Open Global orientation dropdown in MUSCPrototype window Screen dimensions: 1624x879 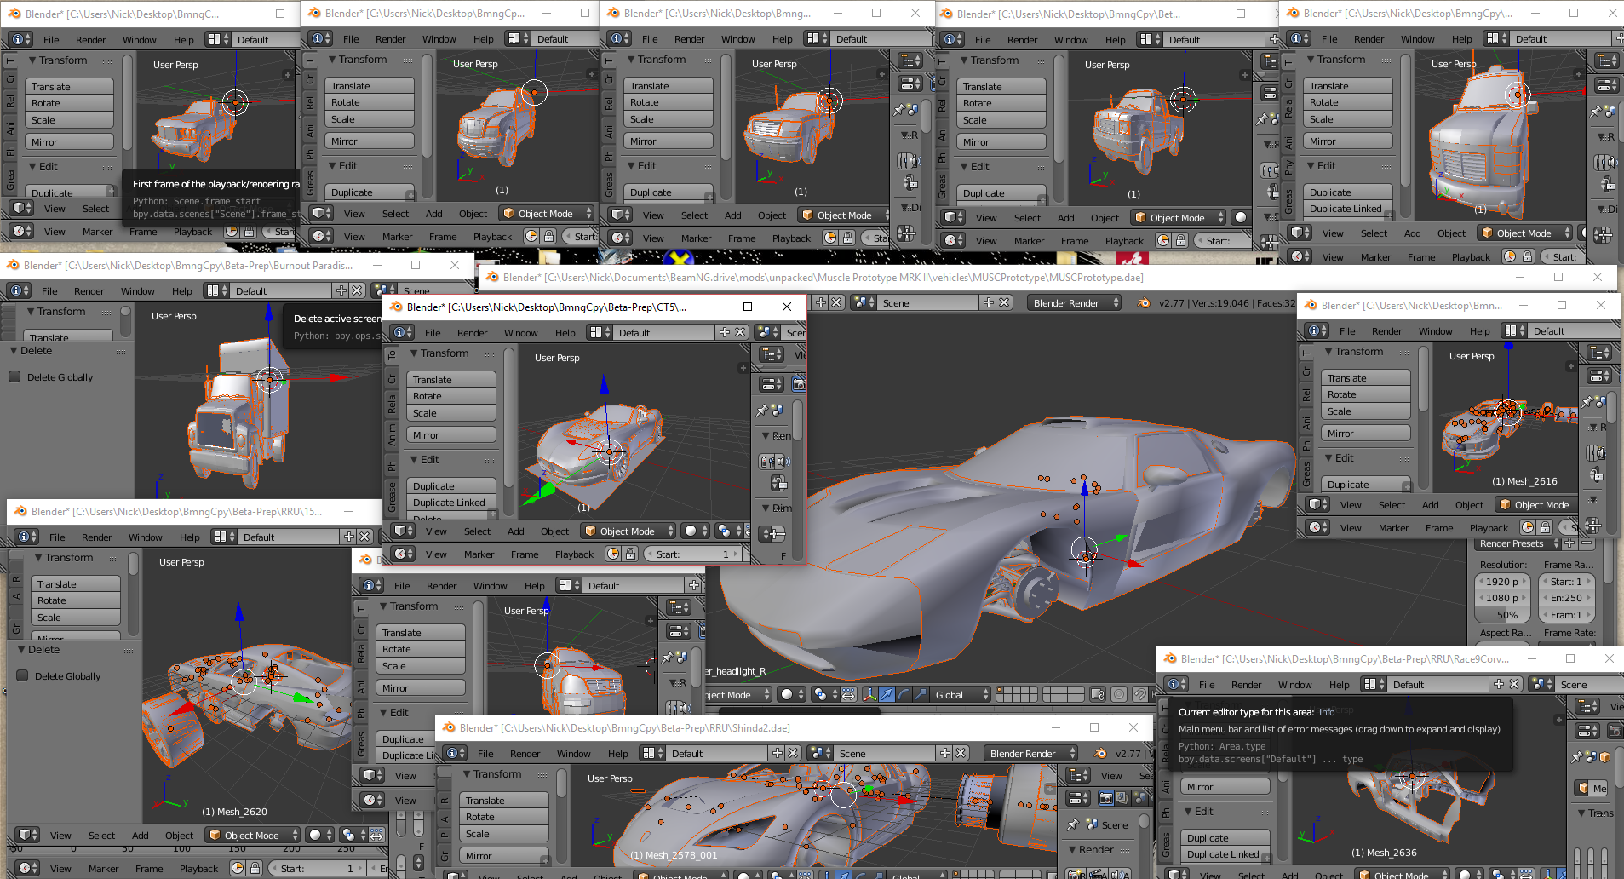(x=961, y=694)
